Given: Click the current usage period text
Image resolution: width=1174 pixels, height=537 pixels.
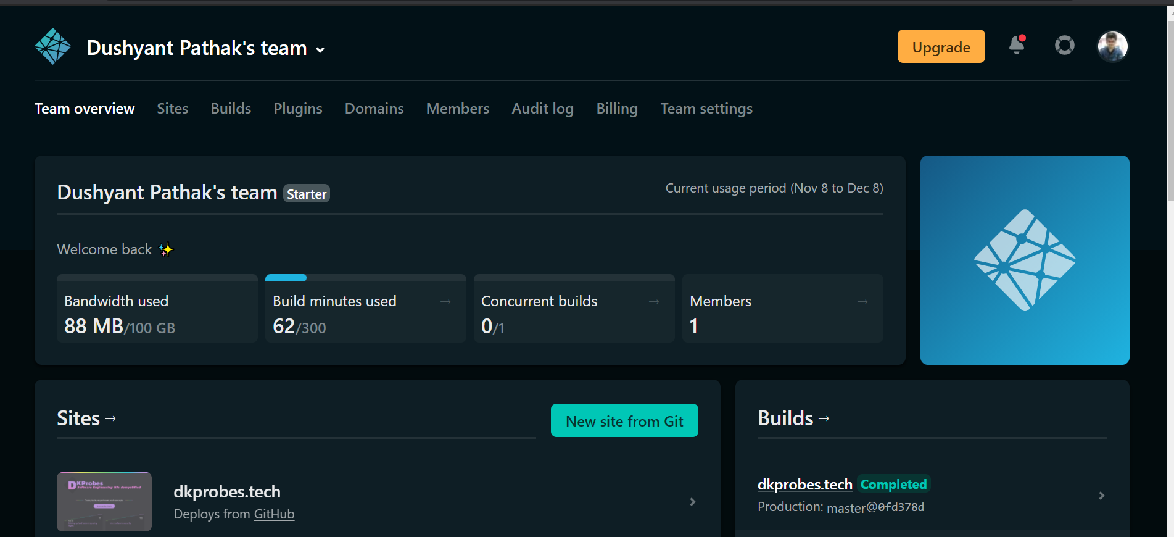Looking at the screenshot, I should (x=774, y=188).
